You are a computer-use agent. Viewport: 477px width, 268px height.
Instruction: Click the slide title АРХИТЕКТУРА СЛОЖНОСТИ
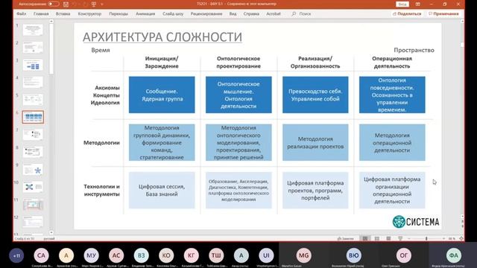click(x=162, y=37)
